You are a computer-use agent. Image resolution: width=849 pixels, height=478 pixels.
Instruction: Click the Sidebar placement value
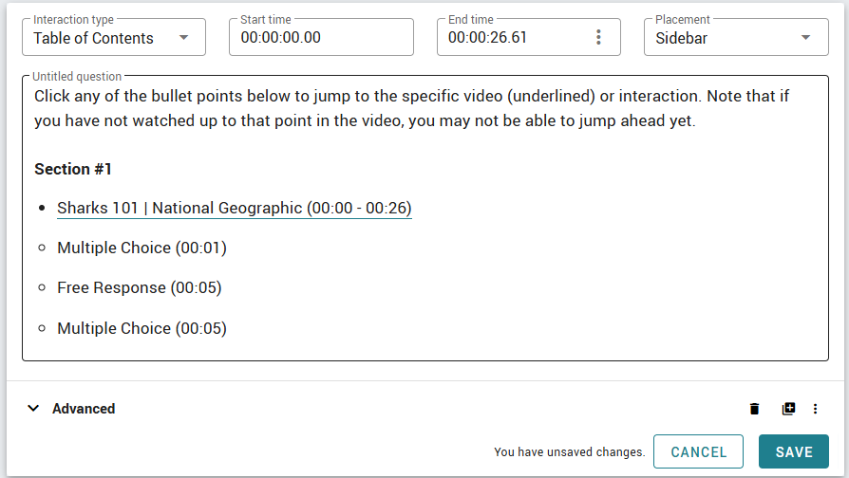pos(681,38)
